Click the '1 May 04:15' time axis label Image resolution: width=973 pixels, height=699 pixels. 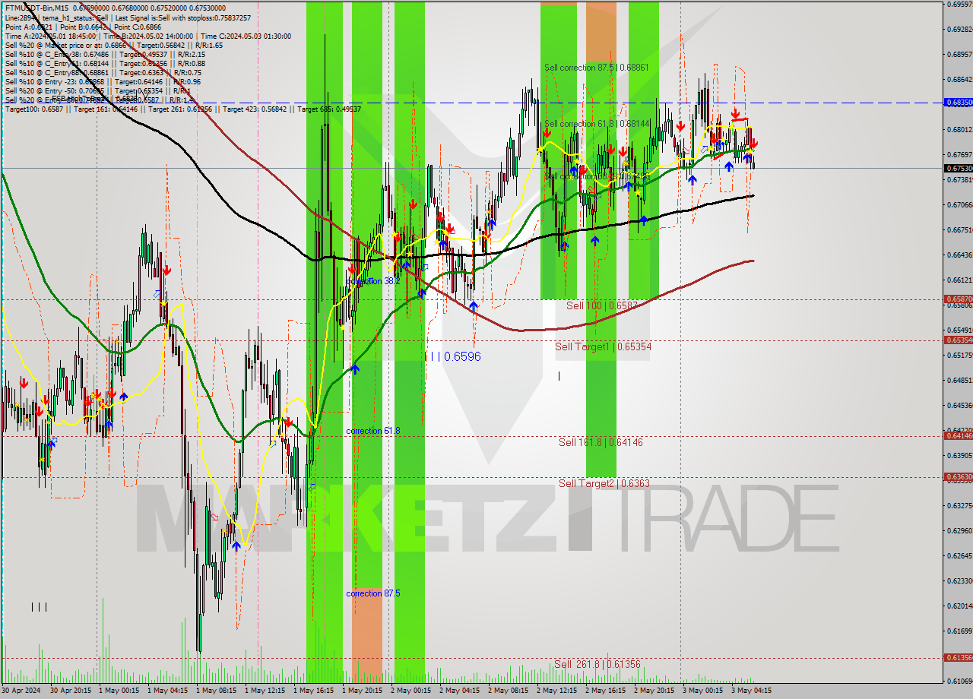coord(168,691)
